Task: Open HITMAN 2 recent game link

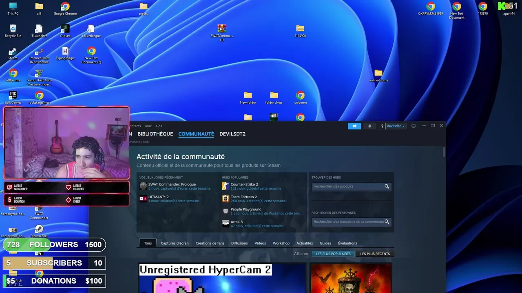Action: pyautogui.click(x=159, y=197)
